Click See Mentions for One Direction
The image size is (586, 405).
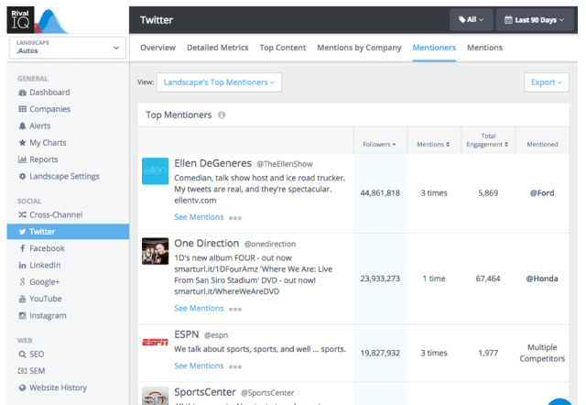click(199, 309)
